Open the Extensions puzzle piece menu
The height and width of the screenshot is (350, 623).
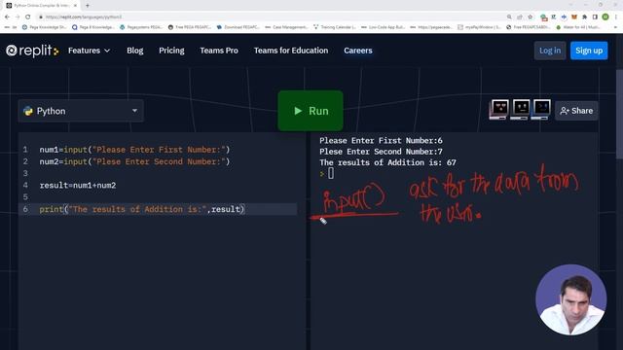(x=584, y=17)
